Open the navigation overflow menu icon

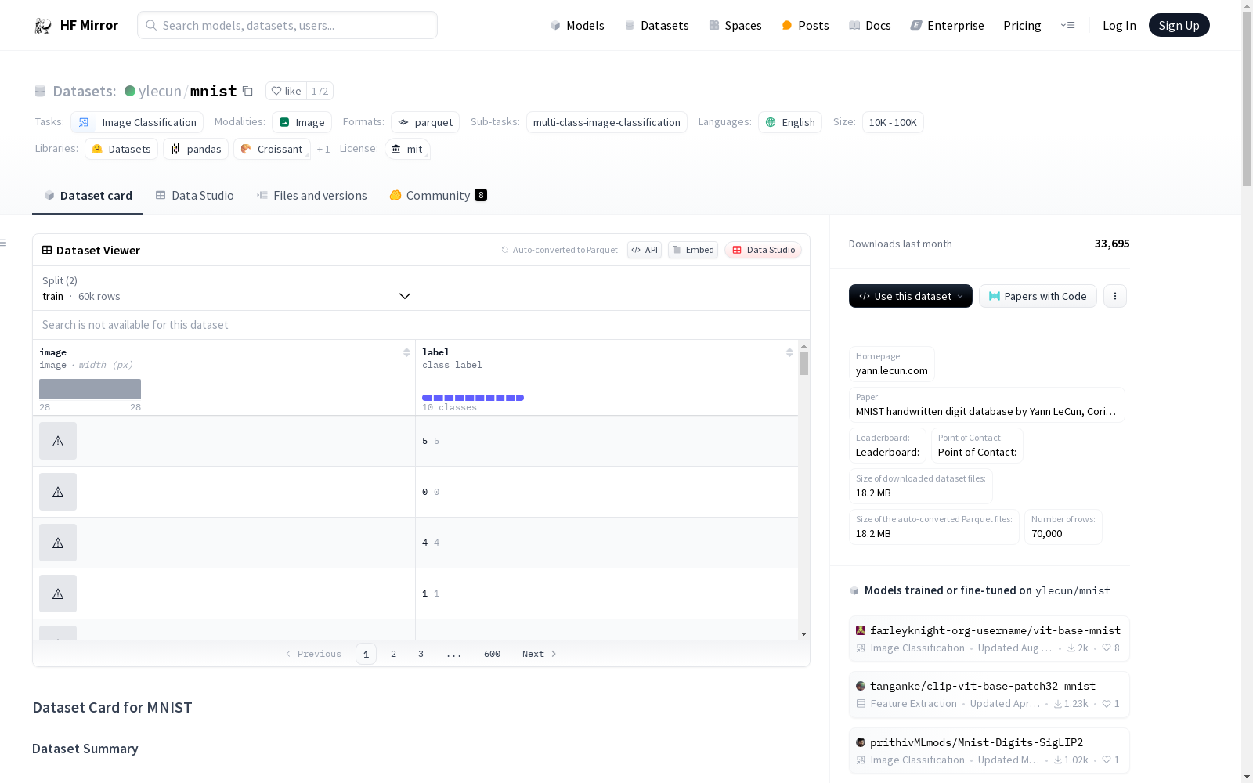click(x=1067, y=26)
